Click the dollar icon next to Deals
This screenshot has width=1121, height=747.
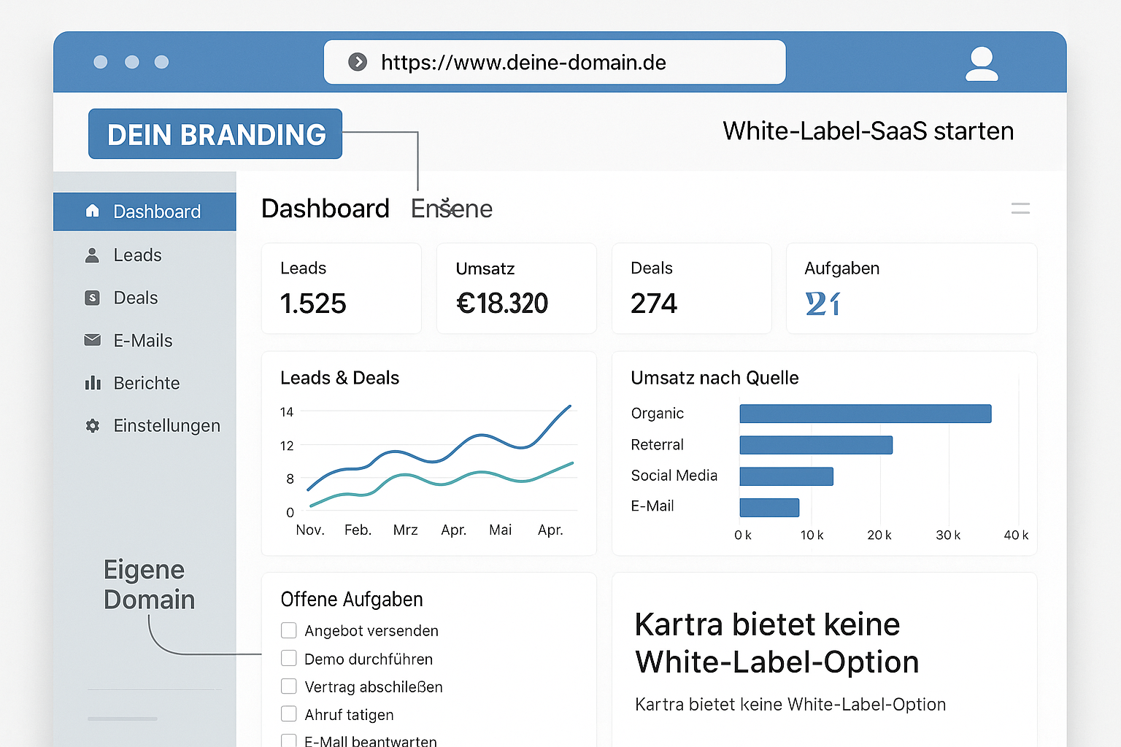92,298
